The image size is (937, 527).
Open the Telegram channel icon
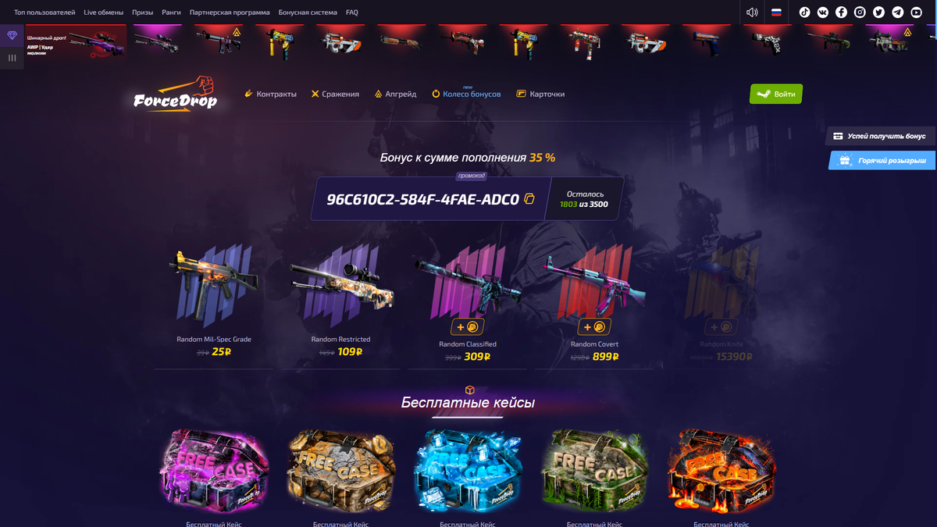coord(898,12)
